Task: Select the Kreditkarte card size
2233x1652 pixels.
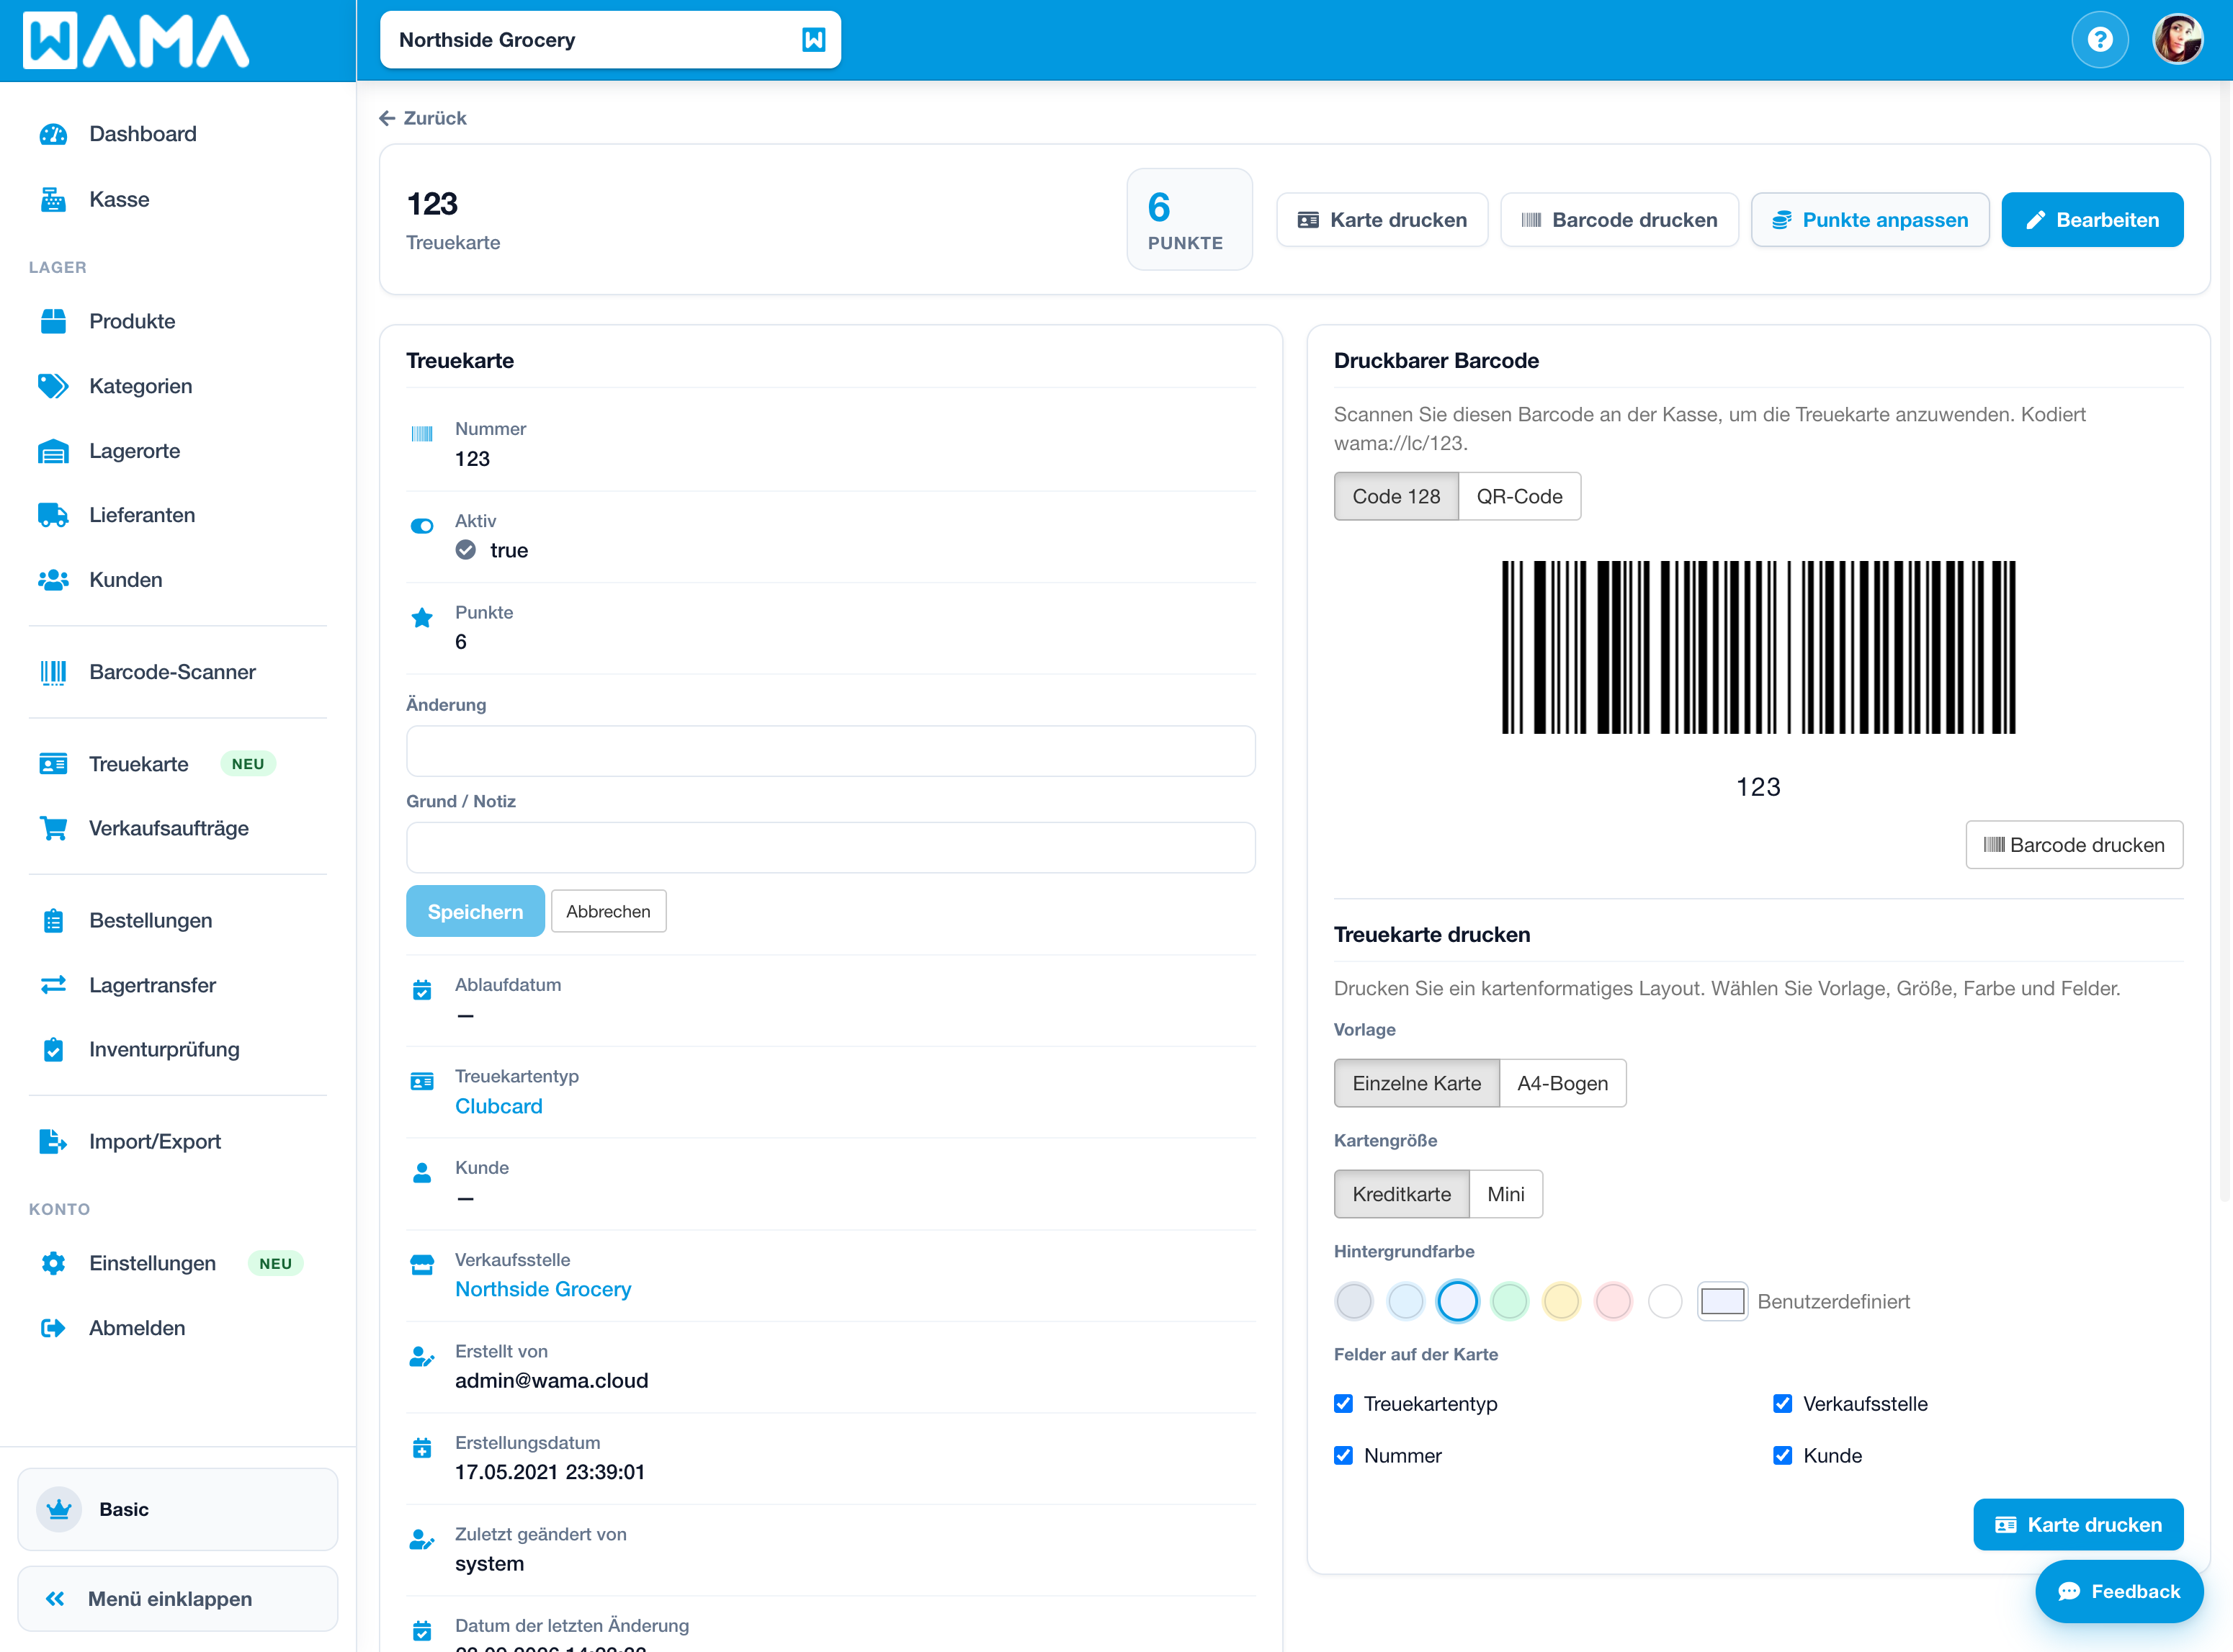Action: (x=1401, y=1194)
